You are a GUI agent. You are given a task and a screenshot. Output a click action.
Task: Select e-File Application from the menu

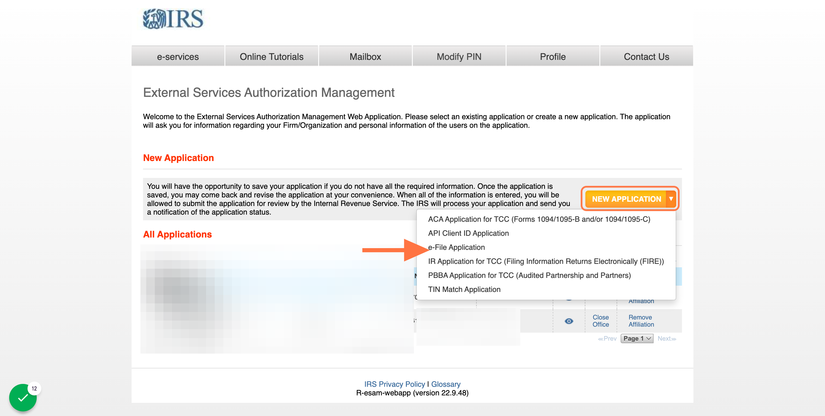tap(456, 247)
